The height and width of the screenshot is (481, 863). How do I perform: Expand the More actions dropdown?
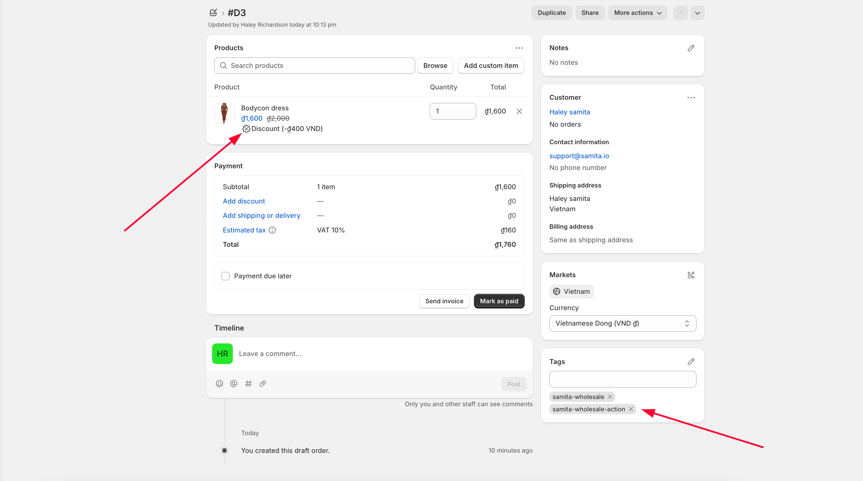click(x=638, y=13)
